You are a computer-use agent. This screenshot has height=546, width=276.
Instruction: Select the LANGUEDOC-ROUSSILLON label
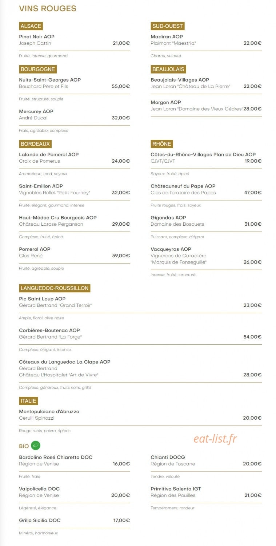click(x=55, y=288)
